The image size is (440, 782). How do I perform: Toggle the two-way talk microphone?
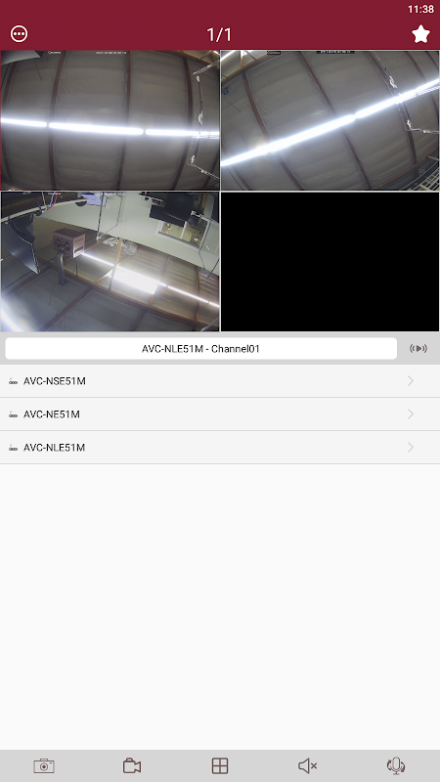click(396, 765)
